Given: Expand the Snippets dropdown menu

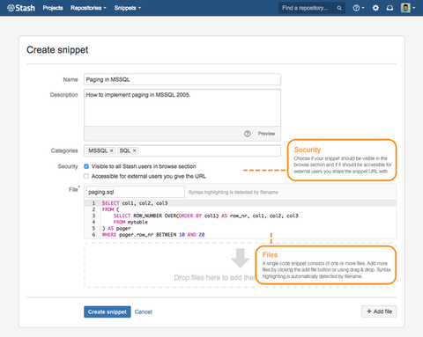Looking at the screenshot, I should pyautogui.click(x=128, y=8).
